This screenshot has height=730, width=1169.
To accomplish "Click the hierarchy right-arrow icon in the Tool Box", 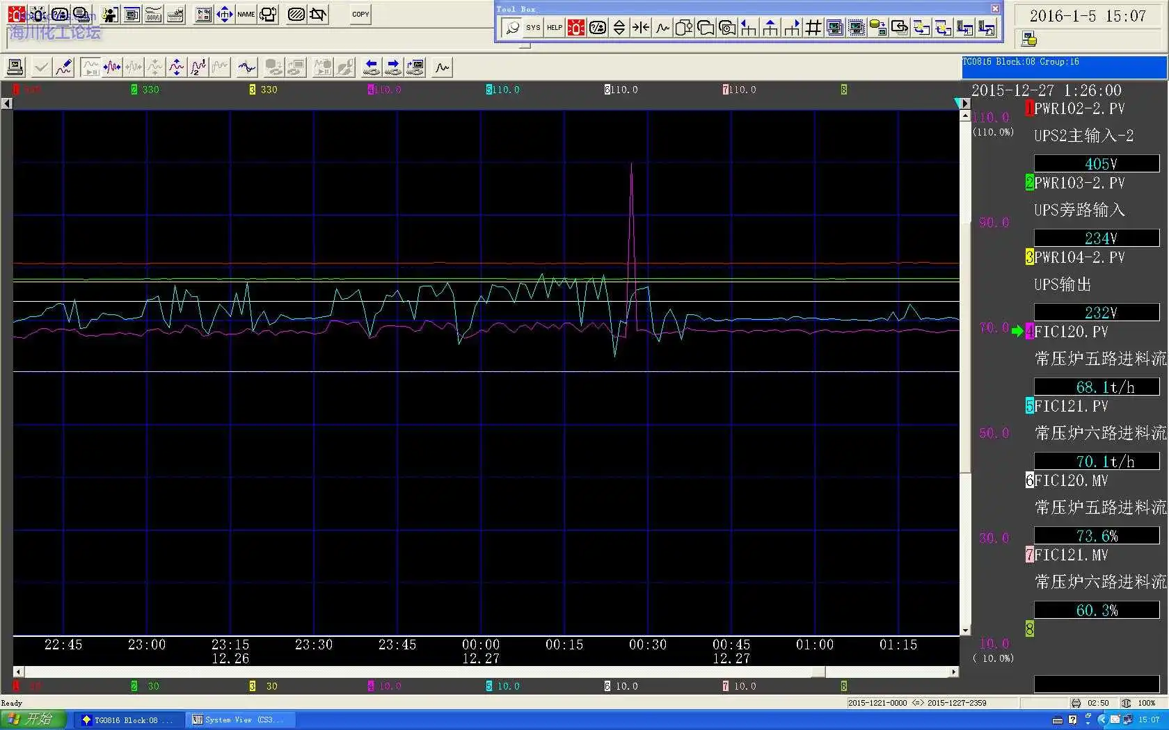I will click(x=792, y=28).
